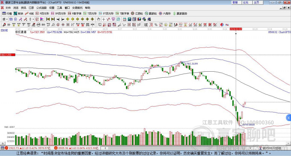Click the circled arrows icon in drawing toolbar
The width and height of the screenshot is (291, 156).
pyautogui.click(x=38, y=25)
